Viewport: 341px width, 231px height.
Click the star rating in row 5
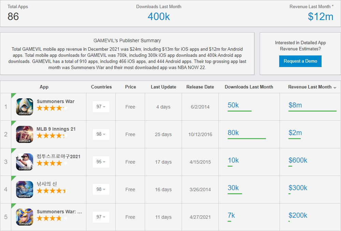52,218
